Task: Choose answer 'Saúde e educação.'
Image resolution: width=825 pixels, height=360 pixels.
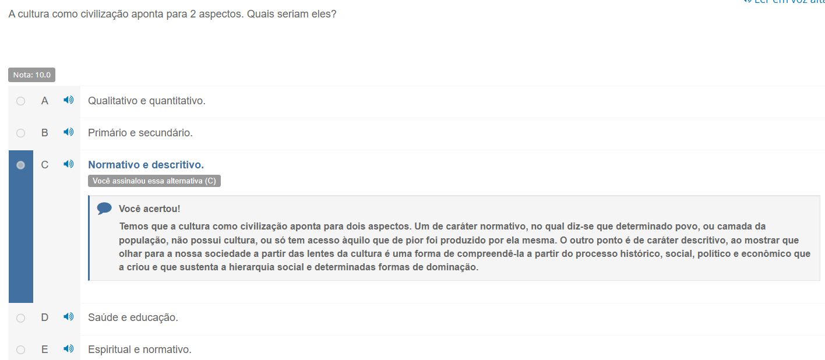Action: [x=133, y=317]
